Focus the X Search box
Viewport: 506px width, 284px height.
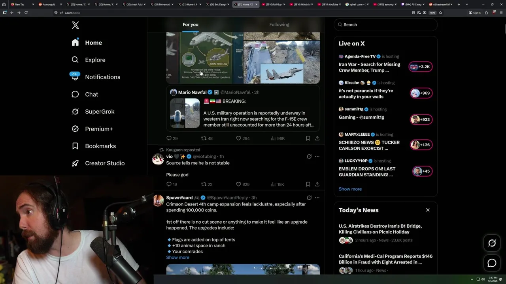pos(385,24)
